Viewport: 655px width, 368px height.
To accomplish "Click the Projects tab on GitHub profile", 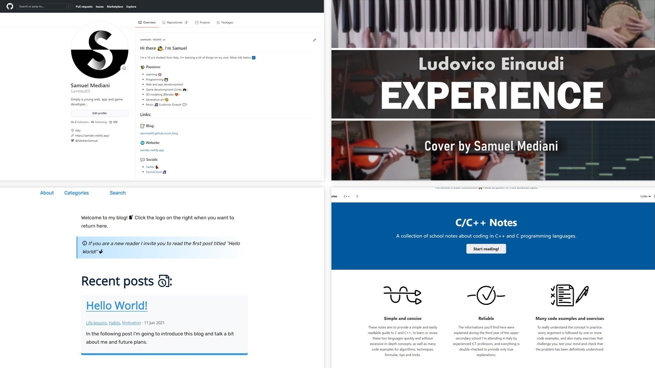I will tap(204, 22).
